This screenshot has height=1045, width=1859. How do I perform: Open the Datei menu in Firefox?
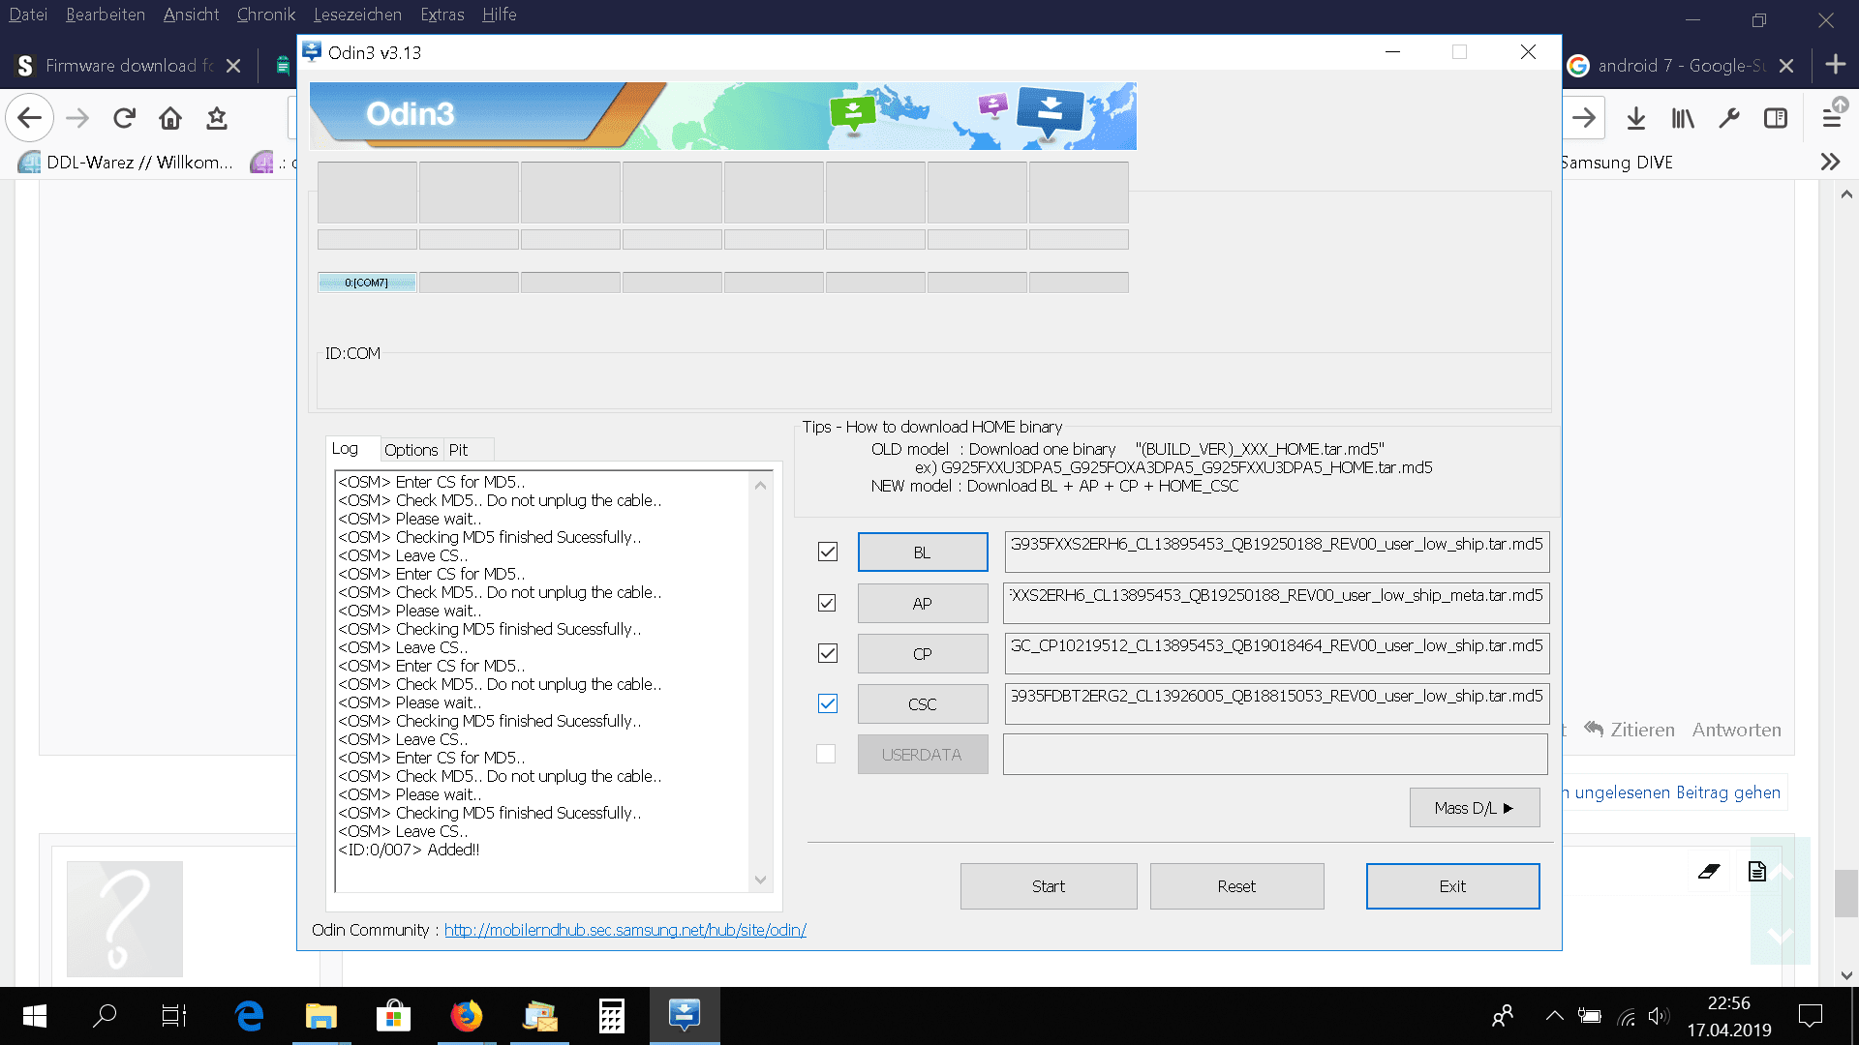[28, 15]
